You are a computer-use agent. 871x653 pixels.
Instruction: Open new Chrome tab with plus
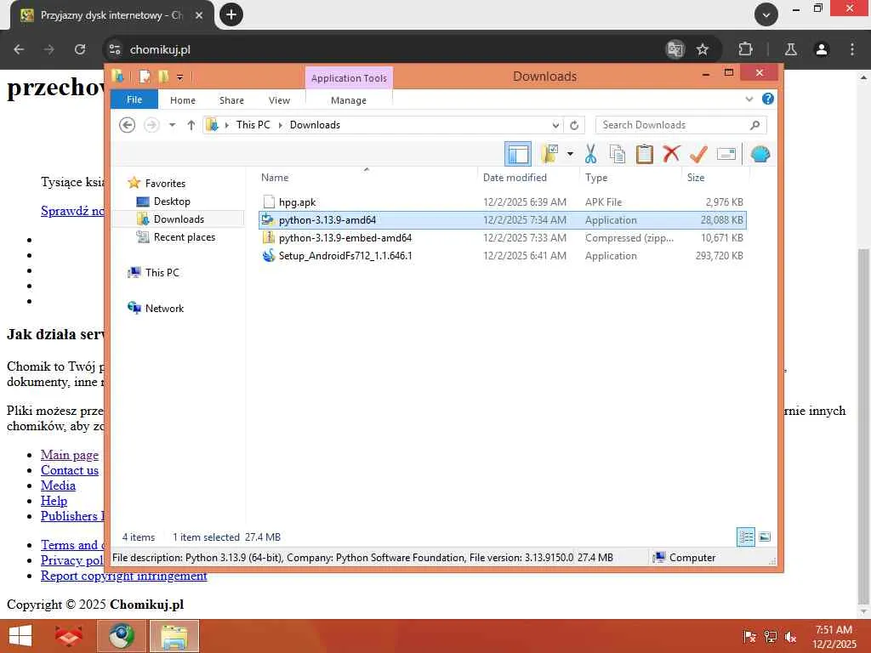click(x=231, y=14)
